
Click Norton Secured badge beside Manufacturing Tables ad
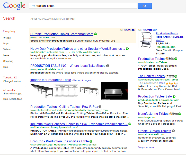[x=174, y=114]
